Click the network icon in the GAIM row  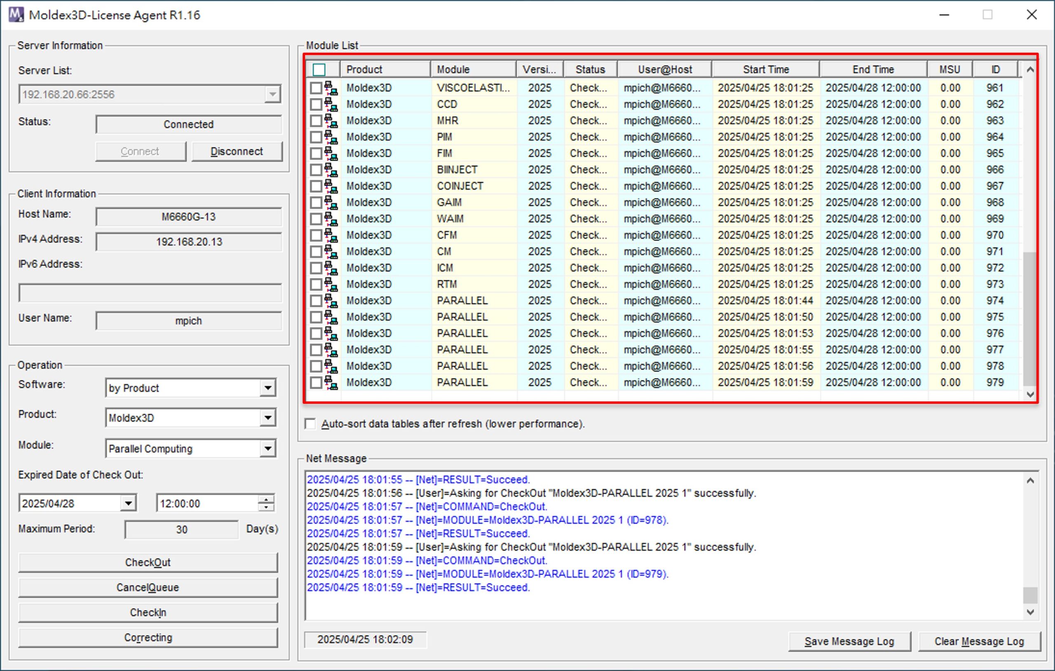pyautogui.click(x=331, y=202)
